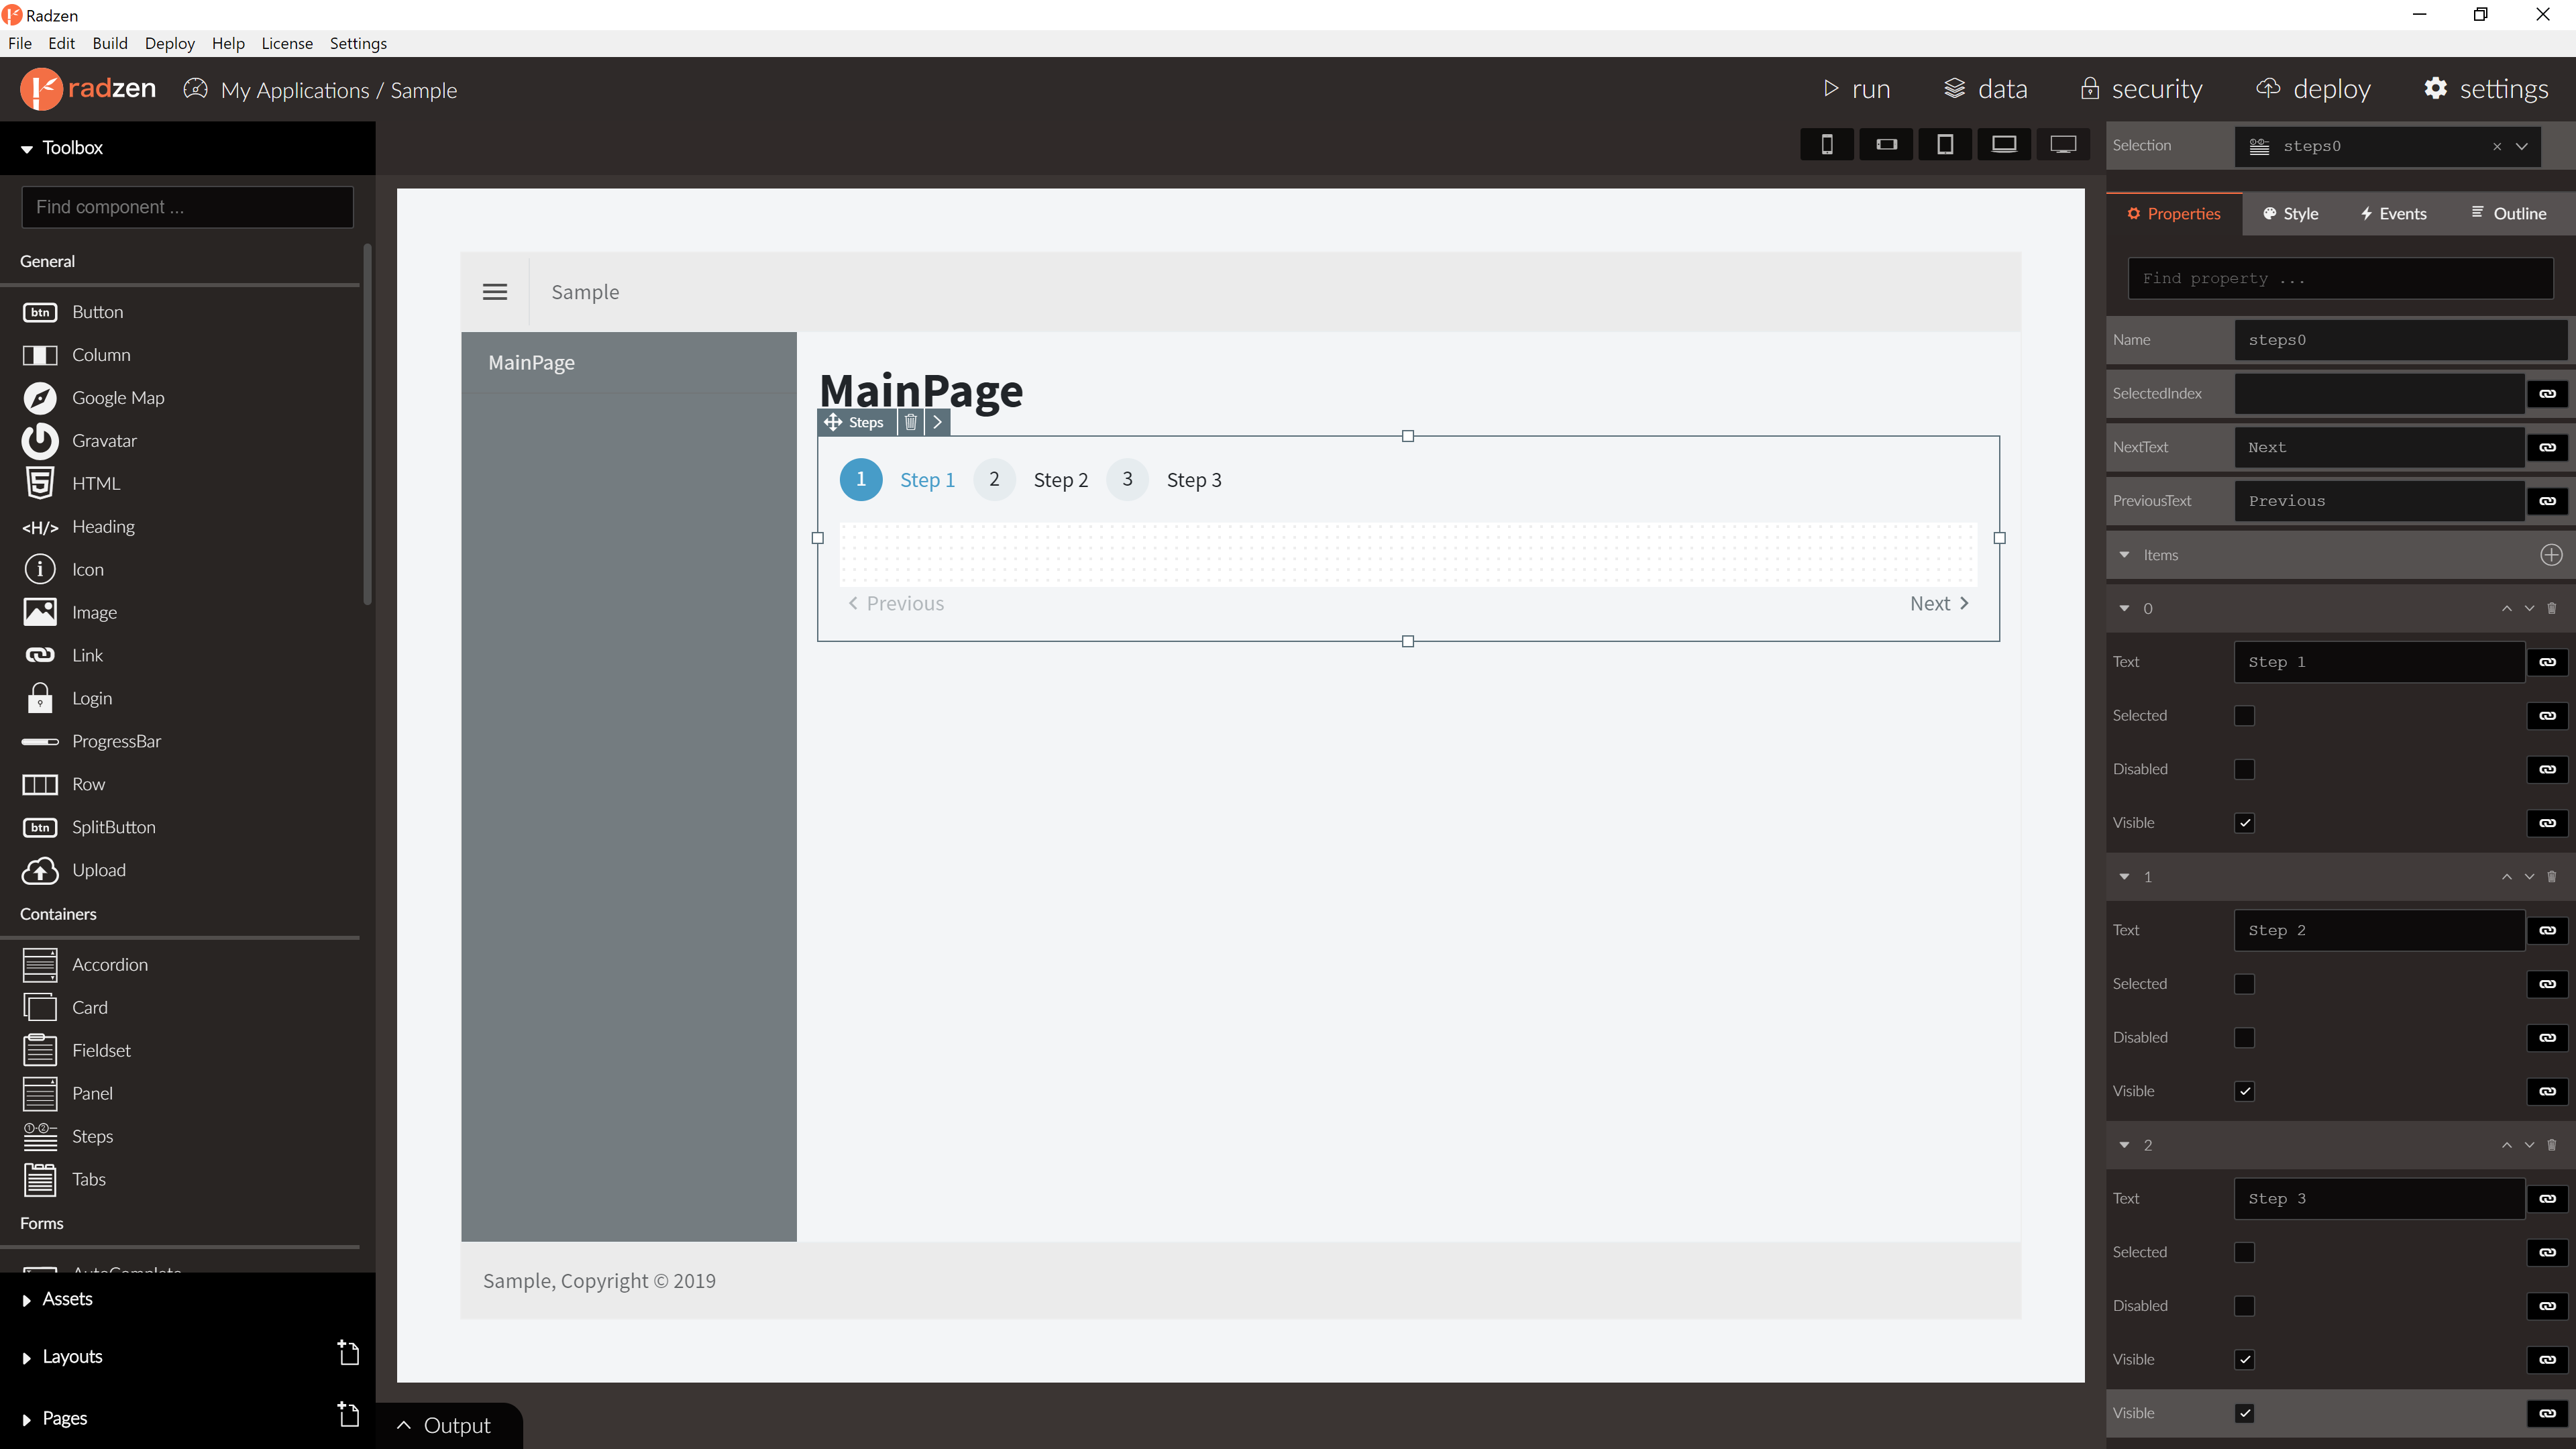
Task: Click the run button in top bar
Action: (x=1856, y=89)
